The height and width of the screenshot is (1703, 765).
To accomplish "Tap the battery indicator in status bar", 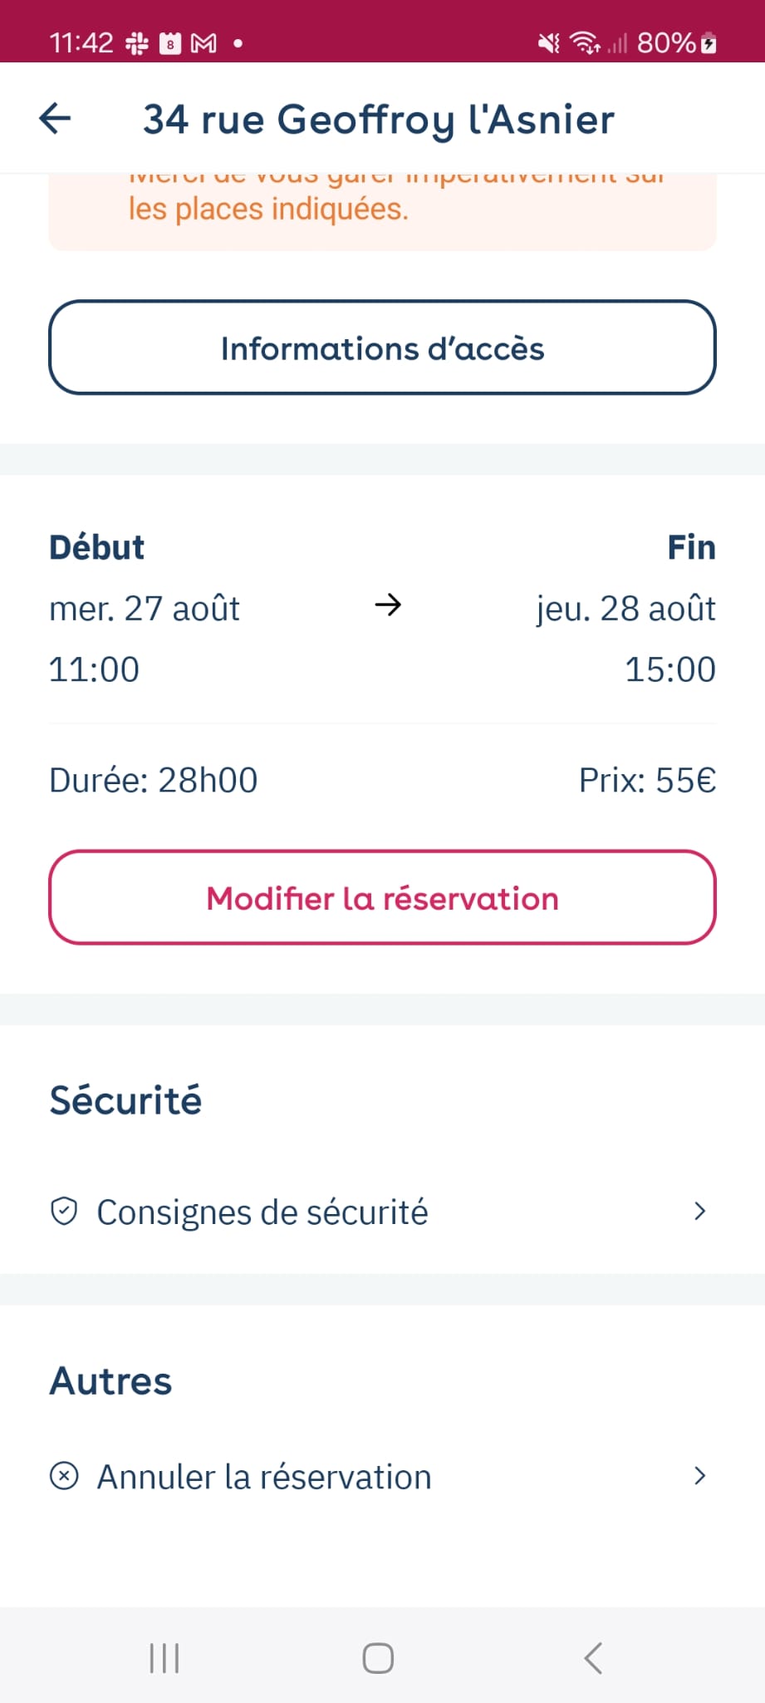I will click(x=709, y=42).
